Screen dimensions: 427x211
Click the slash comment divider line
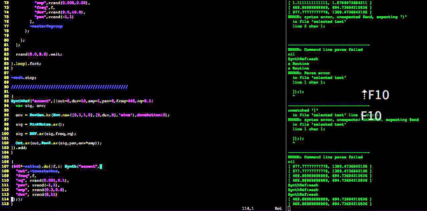tap(69, 87)
